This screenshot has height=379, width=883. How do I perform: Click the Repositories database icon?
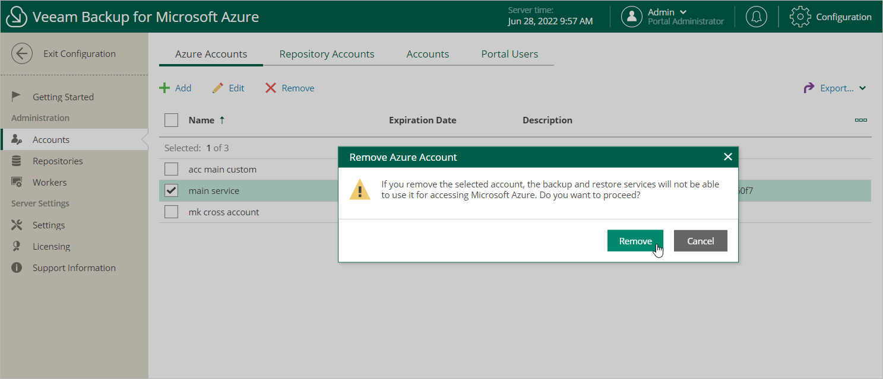click(17, 161)
